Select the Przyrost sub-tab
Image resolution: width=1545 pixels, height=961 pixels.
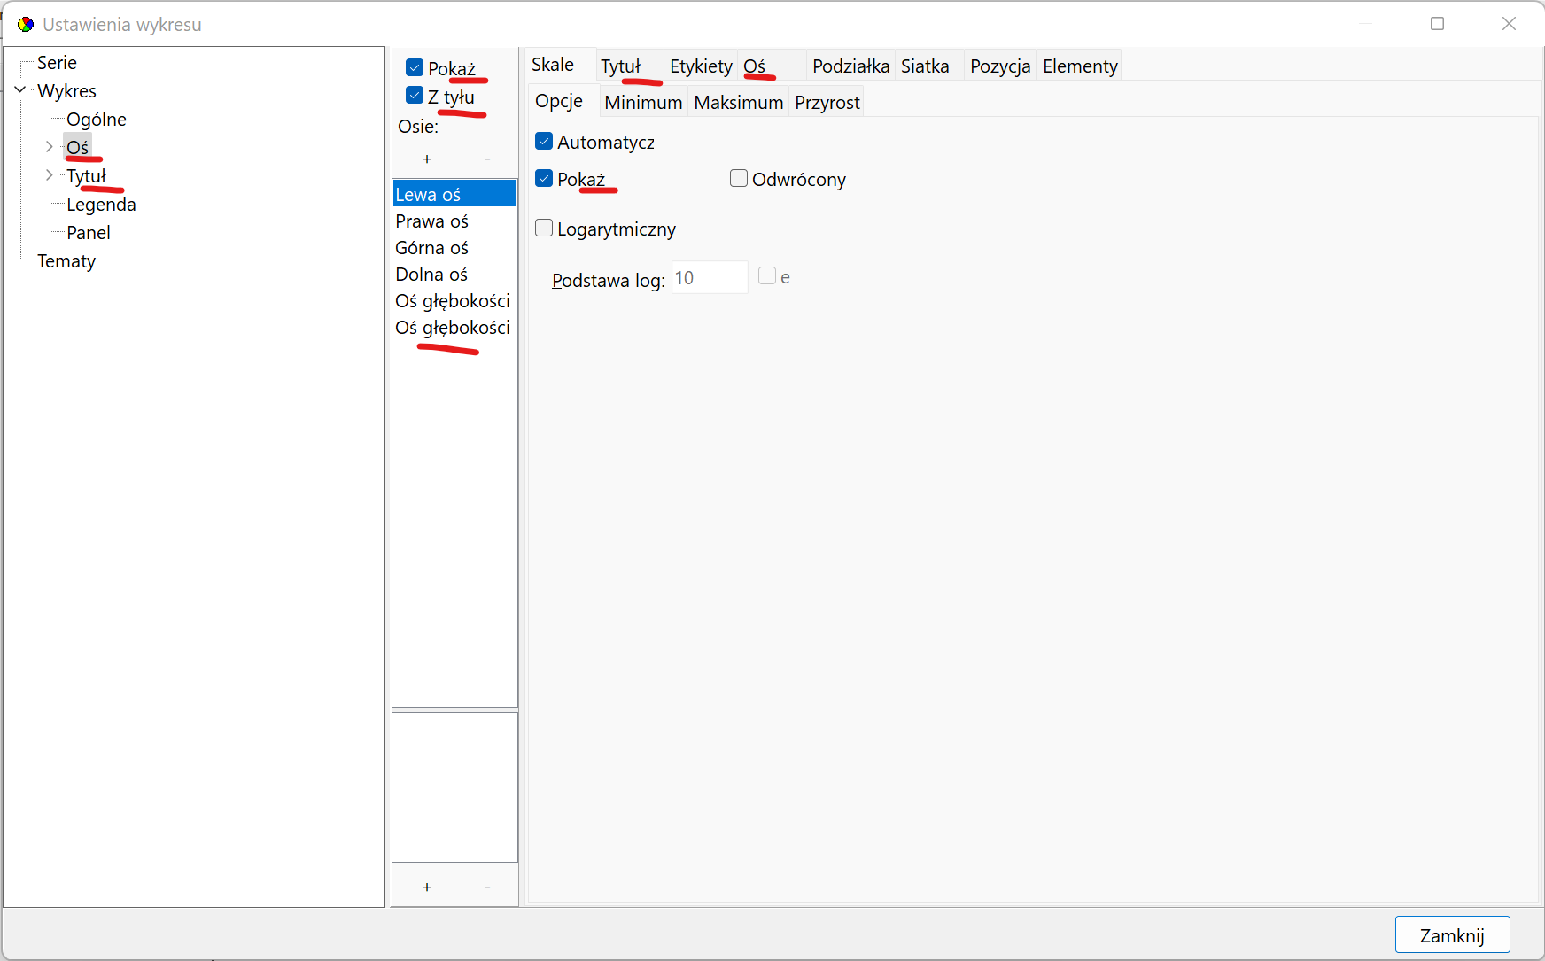[x=827, y=102]
